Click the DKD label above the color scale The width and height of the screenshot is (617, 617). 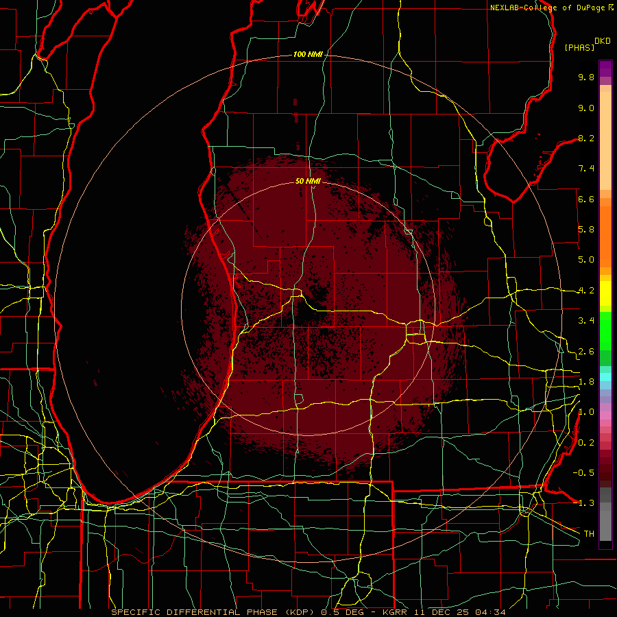coord(603,41)
